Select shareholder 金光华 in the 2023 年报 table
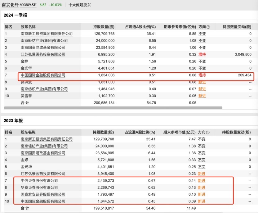This screenshot has width=258, height=213. (x=26, y=167)
